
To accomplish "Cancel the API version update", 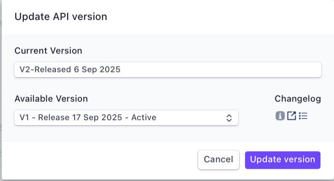I will 218,160.
